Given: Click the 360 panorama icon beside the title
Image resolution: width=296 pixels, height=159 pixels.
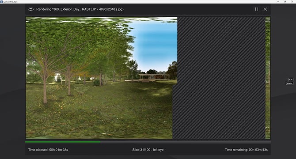Looking at the screenshot, I should pyautogui.click(x=30, y=9).
